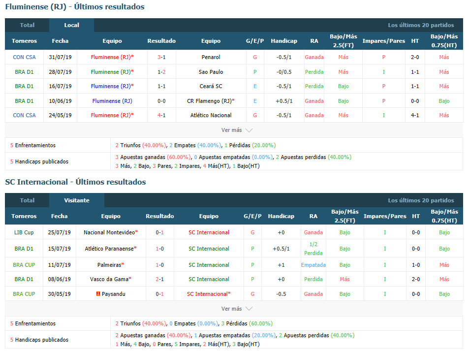Screen dimensions: 469x352
Task: Click BRA CUP tournament on 30/05/19 row
Action: click(x=24, y=294)
